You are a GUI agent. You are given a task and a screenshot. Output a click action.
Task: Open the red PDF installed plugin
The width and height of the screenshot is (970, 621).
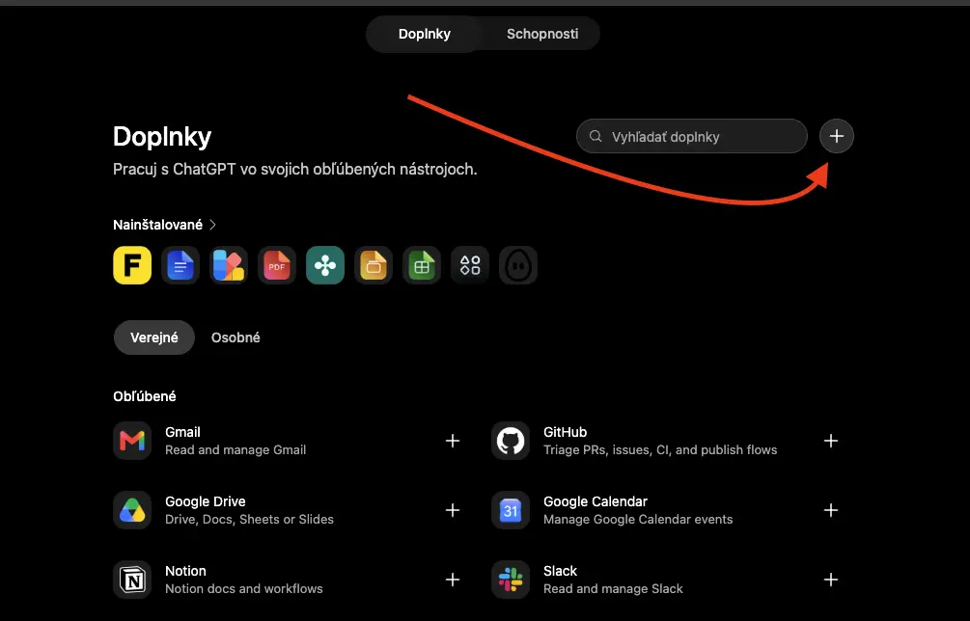pos(277,265)
